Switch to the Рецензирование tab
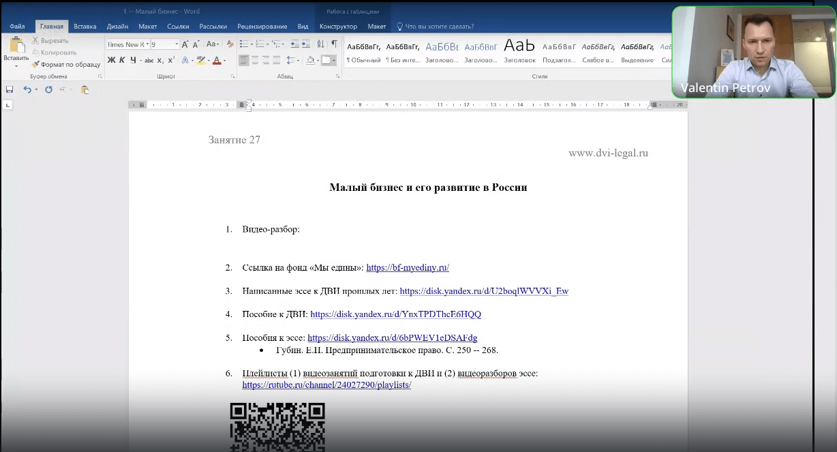837x452 pixels. click(x=262, y=27)
